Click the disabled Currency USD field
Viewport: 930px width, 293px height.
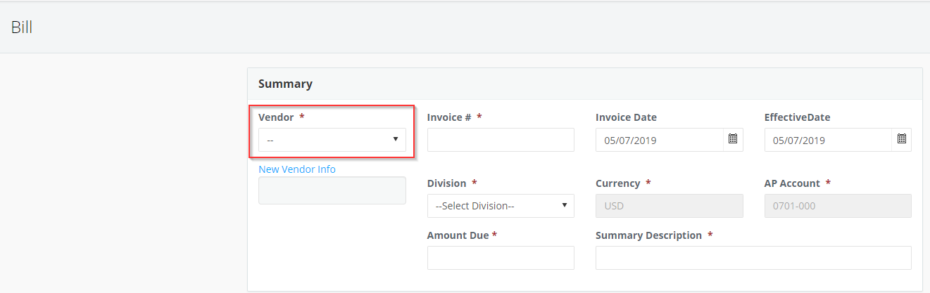click(x=669, y=206)
